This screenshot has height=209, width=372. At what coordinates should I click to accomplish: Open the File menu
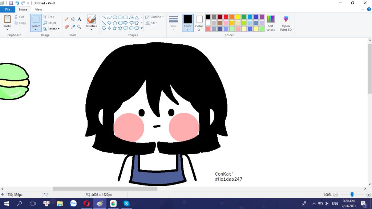click(x=8, y=9)
